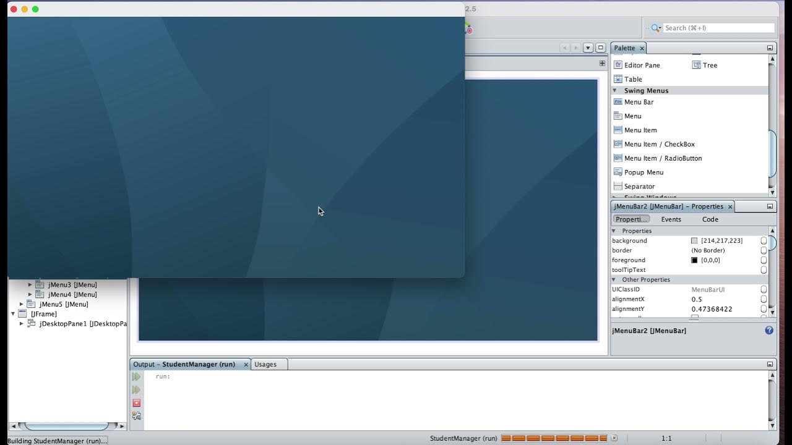
Task: Close the Output StudentManager tab
Action: (x=246, y=365)
